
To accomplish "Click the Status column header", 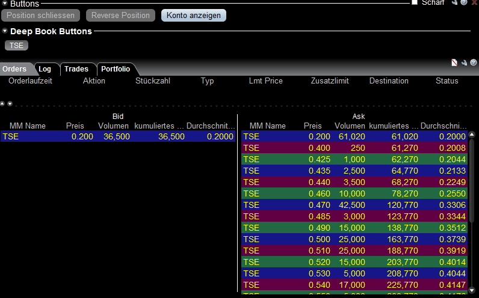I will click(447, 81).
